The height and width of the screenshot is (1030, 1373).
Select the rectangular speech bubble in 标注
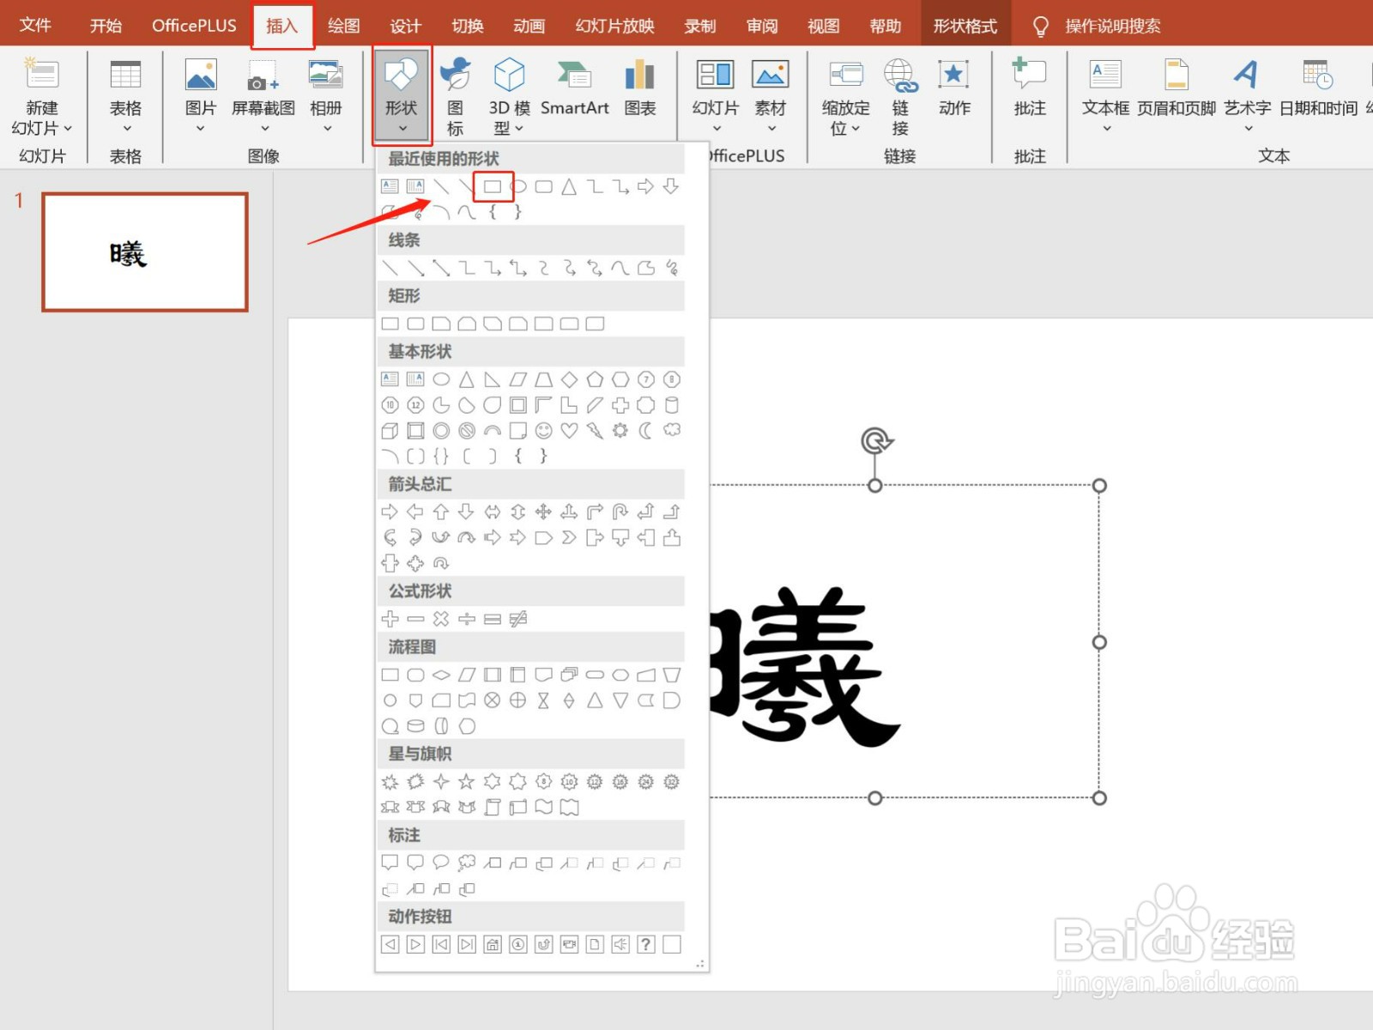390,863
